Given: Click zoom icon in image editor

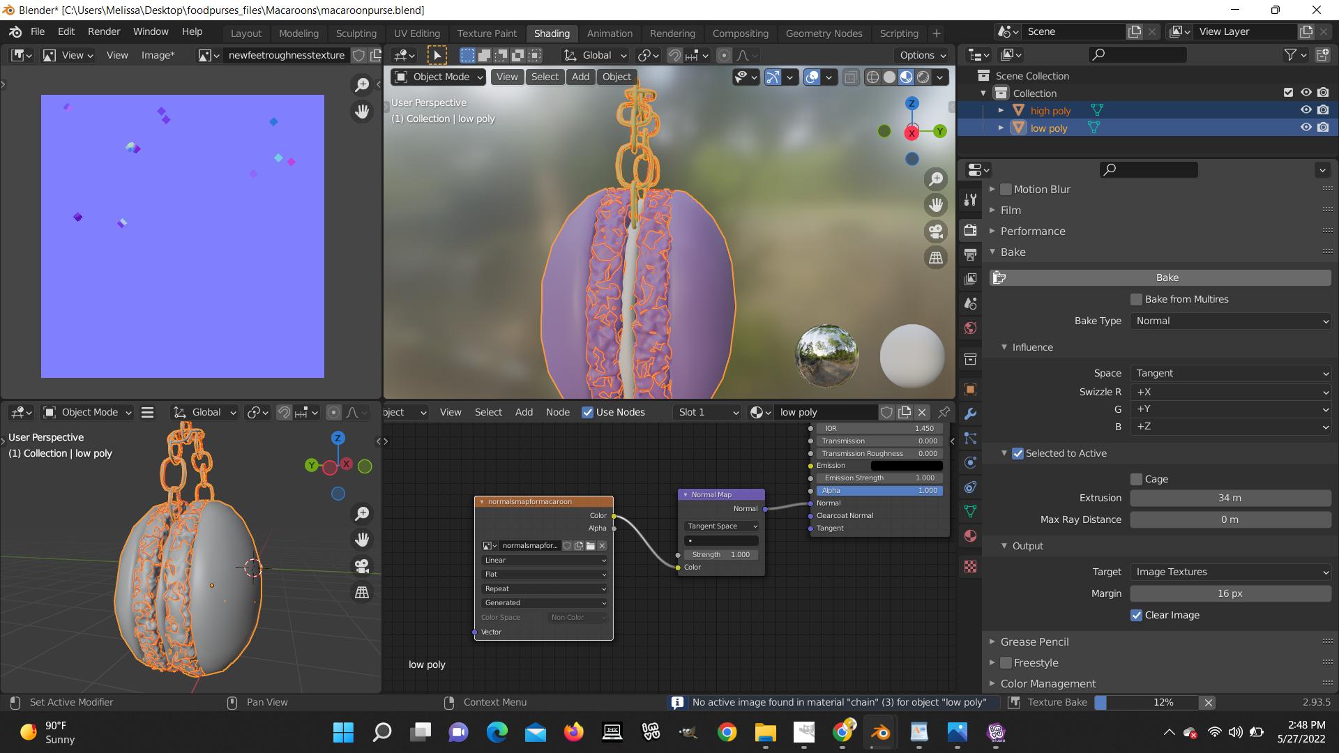Looking at the screenshot, I should [362, 84].
